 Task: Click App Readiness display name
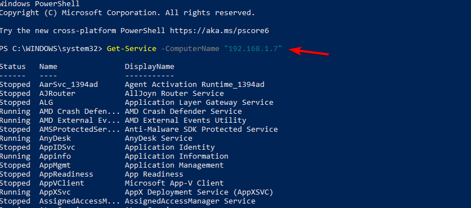point(154,174)
